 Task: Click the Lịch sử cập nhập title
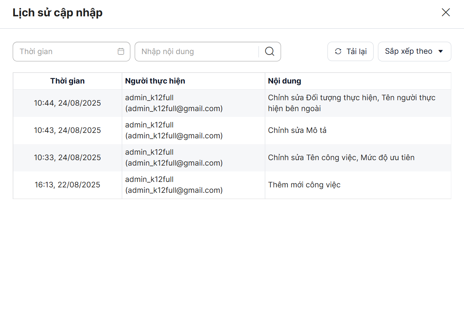tap(57, 13)
